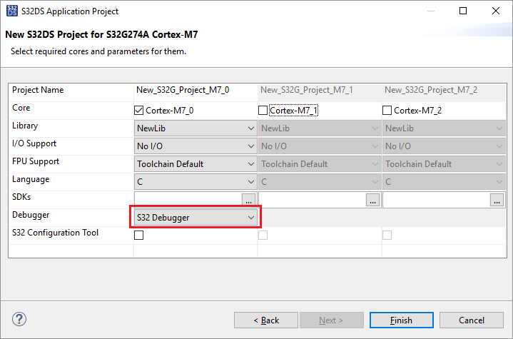The height and width of the screenshot is (339, 513).
Task: Click the help question mark icon
Action: (x=19, y=320)
